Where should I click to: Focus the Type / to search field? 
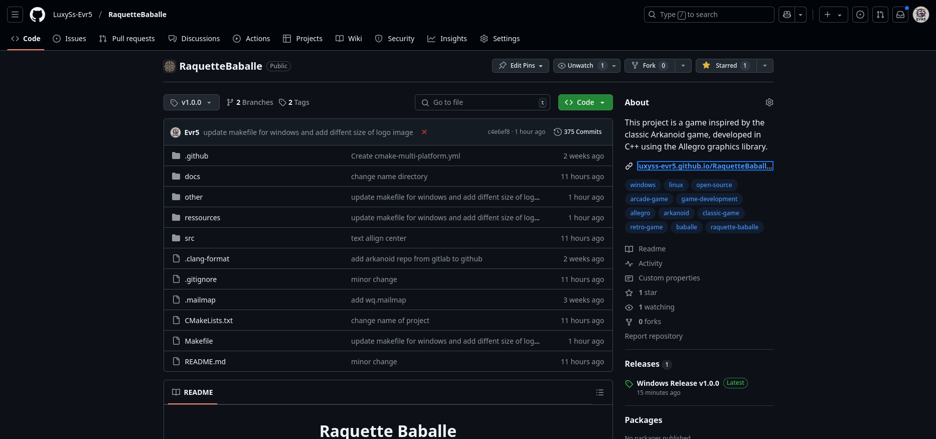click(x=709, y=15)
